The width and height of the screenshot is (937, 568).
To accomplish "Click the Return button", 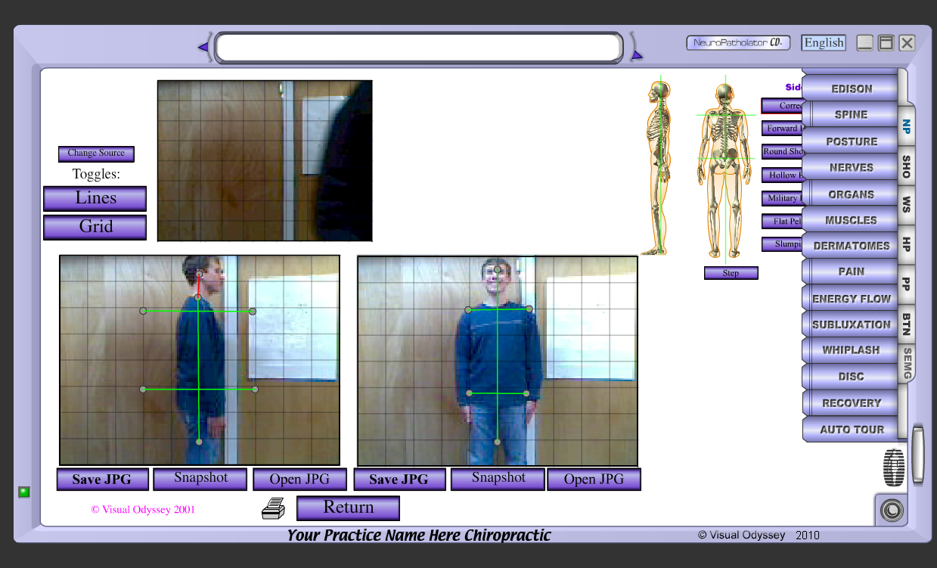I will tap(348, 508).
